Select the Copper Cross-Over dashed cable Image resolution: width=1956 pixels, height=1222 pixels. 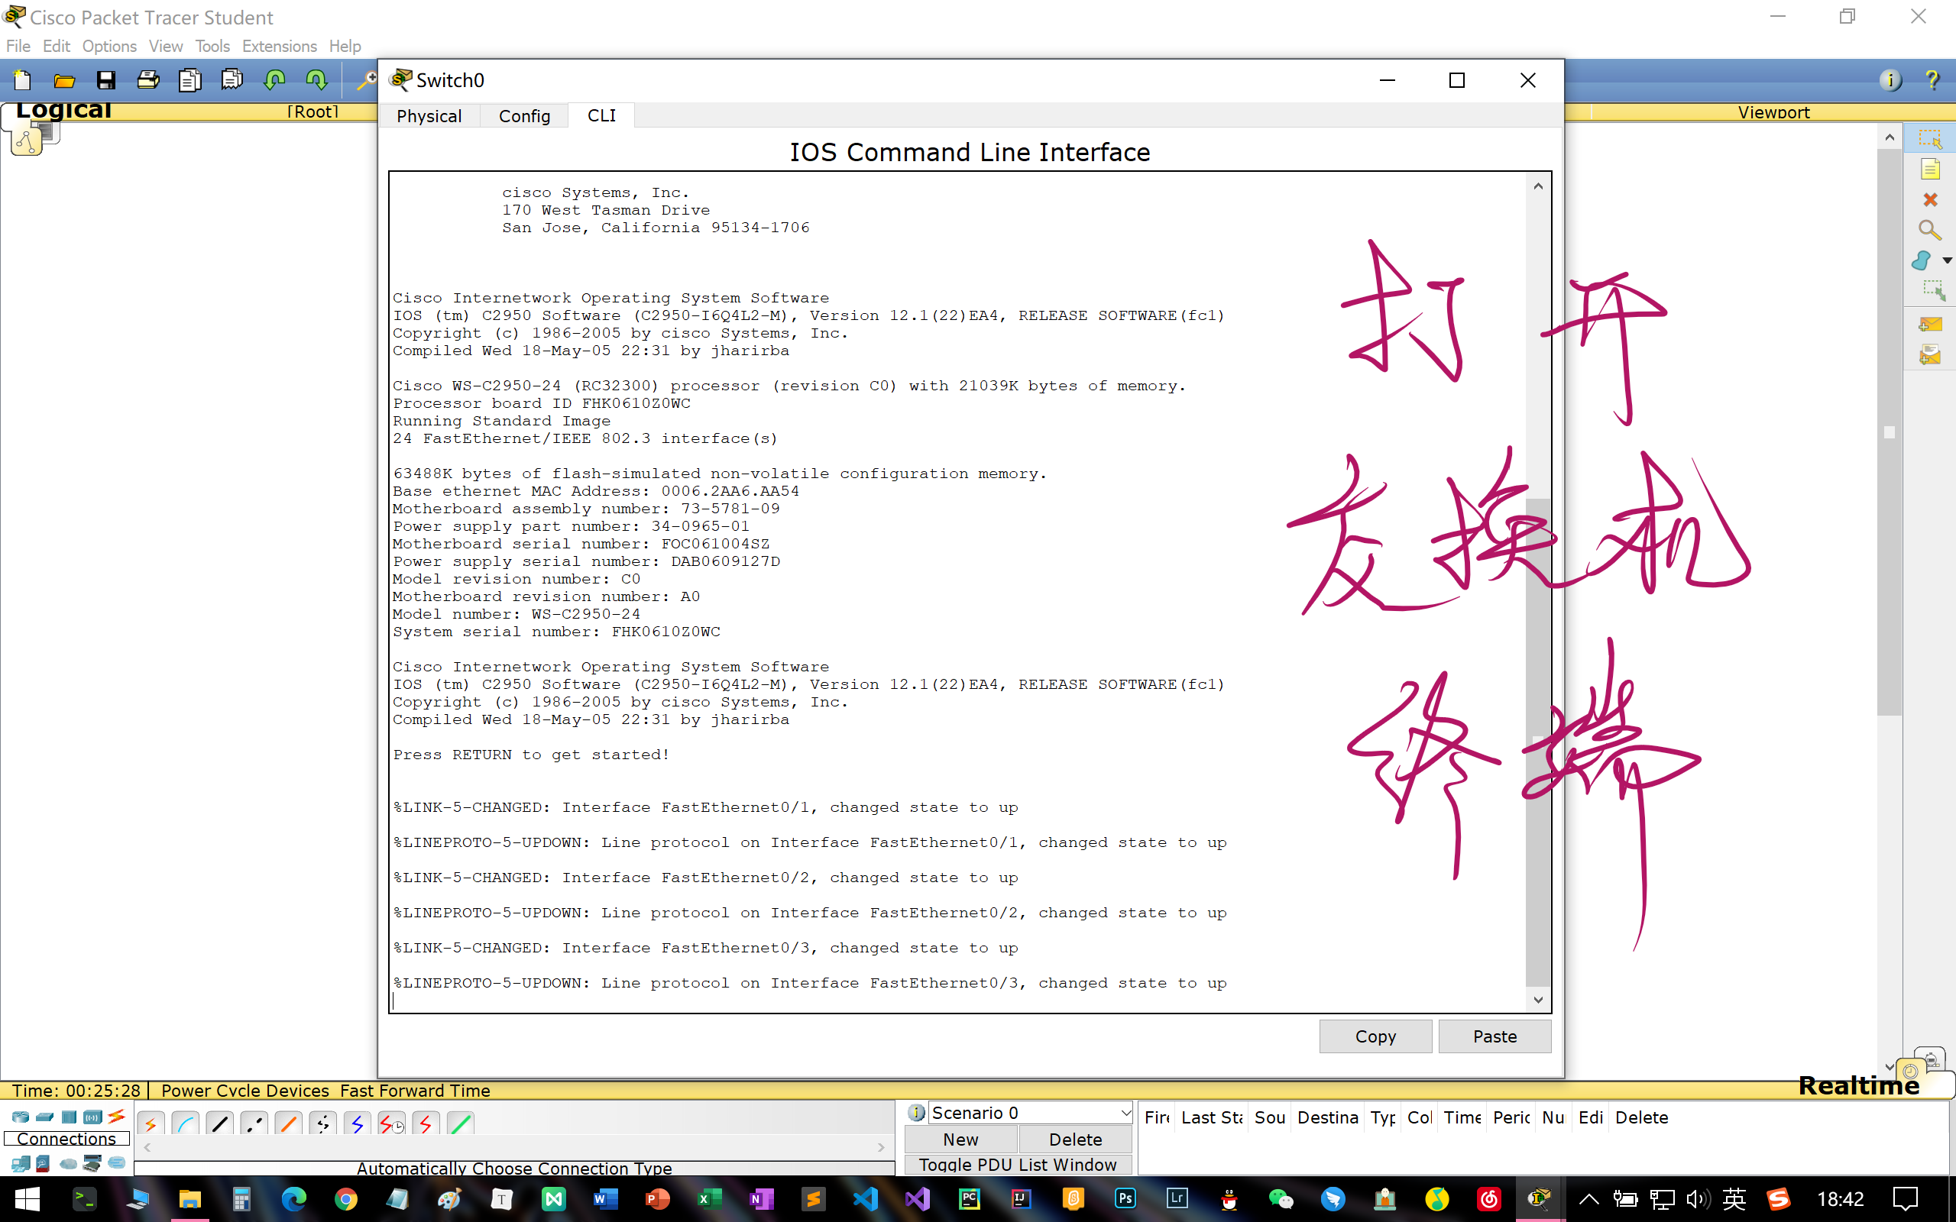(254, 1123)
